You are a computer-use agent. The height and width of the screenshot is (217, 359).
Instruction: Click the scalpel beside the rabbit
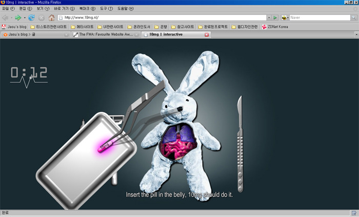point(240,144)
